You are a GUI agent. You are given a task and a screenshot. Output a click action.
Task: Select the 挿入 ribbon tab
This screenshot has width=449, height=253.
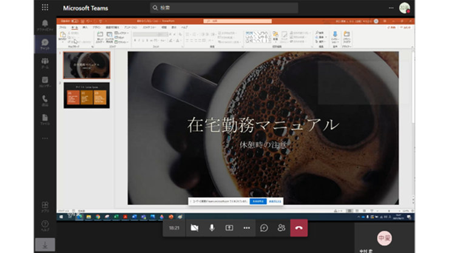point(85,27)
